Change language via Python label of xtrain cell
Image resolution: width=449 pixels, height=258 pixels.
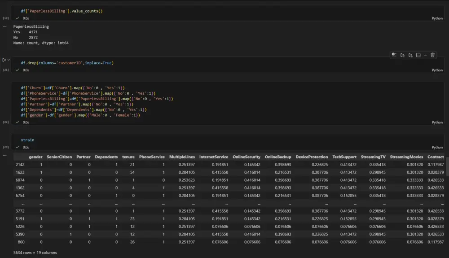(437, 147)
